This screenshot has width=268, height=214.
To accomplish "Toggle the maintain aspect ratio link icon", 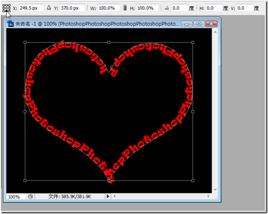I will tap(125, 8).
